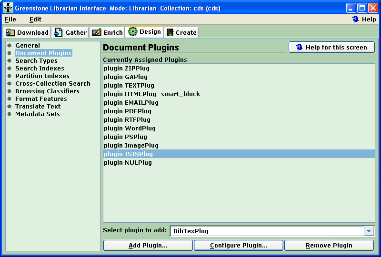Open the plugin selection dropdown arrow

369,231
